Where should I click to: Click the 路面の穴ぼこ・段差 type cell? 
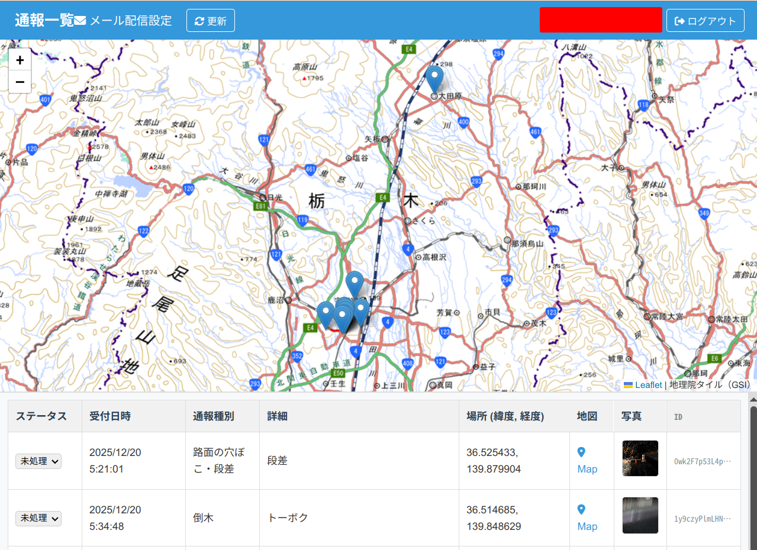(223, 461)
